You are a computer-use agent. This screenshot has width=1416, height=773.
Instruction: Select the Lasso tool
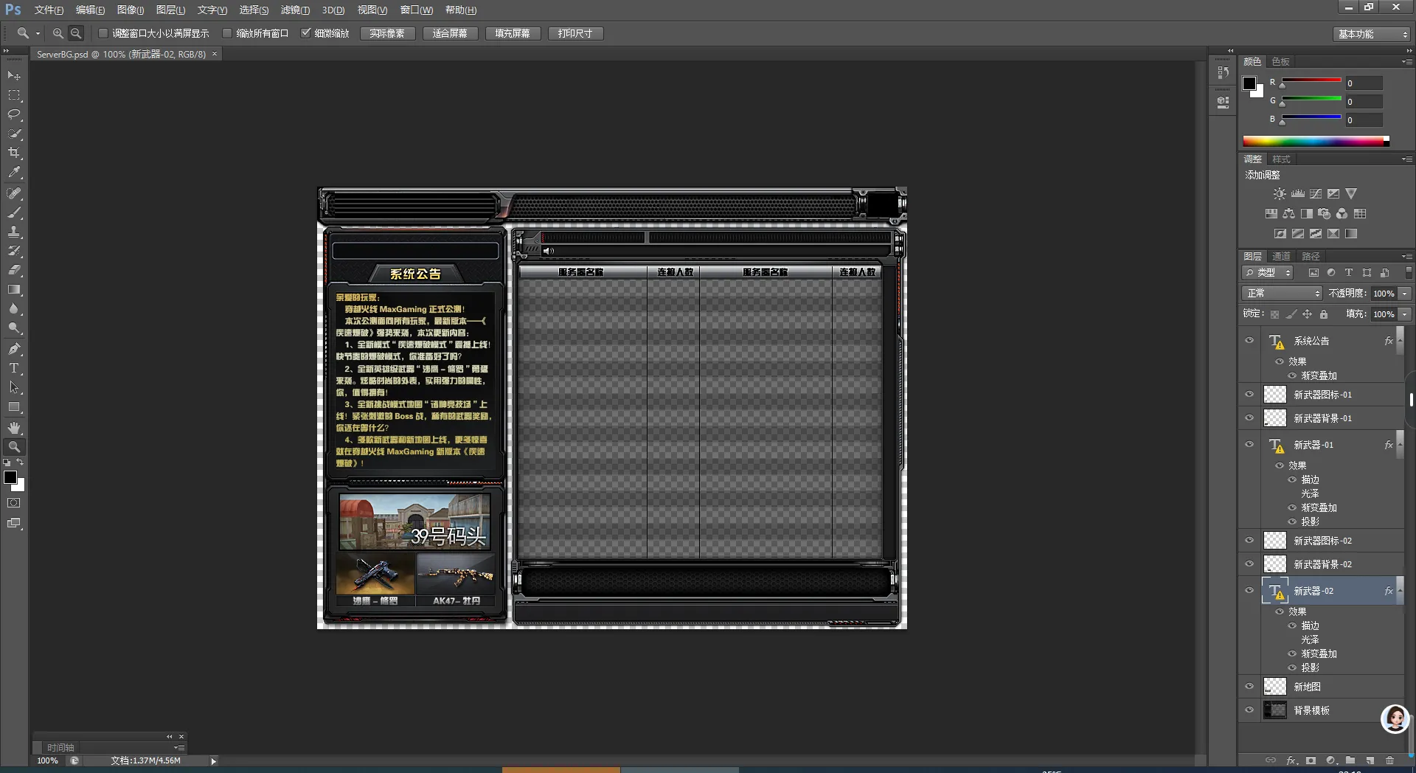[14, 114]
